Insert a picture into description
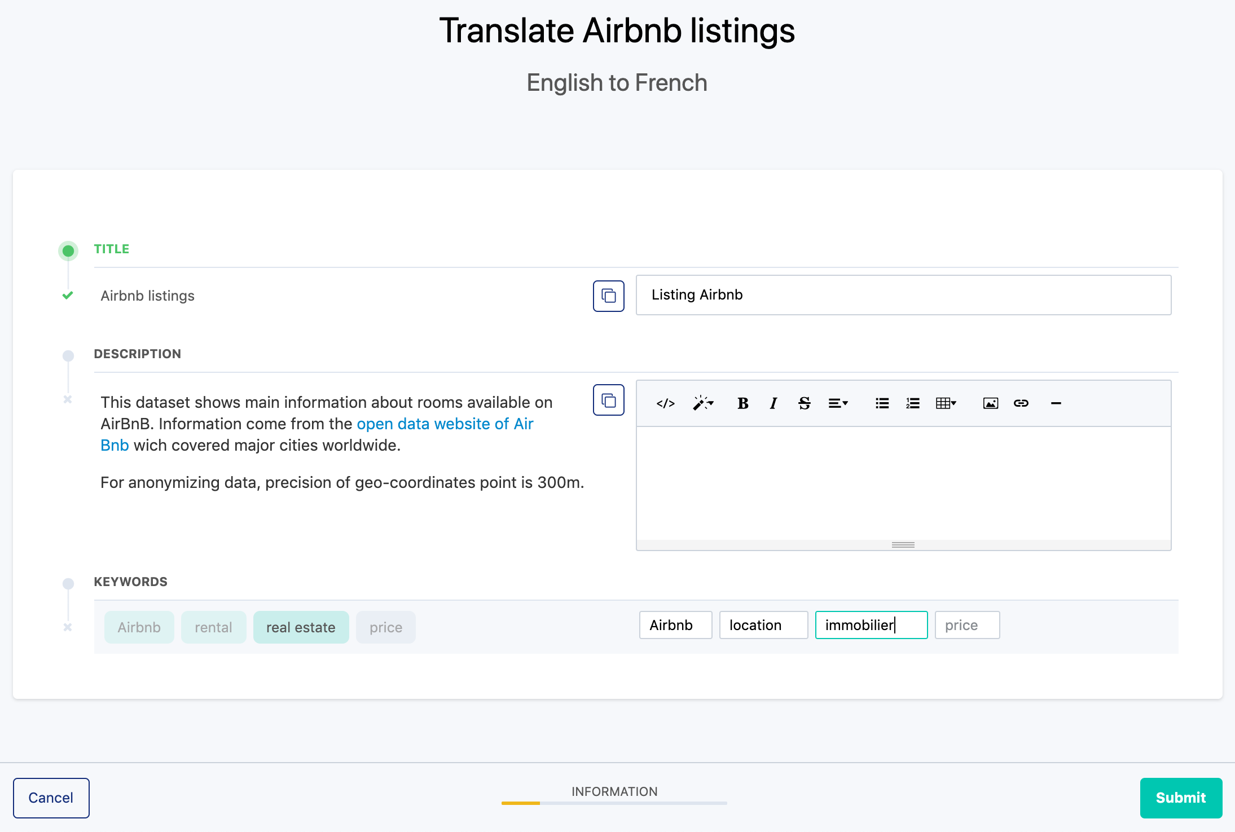This screenshot has width=1235, height=832. [x=990, y=403]
